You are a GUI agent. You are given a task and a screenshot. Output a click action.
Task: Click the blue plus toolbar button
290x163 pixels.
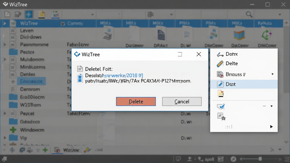point(29,14)
